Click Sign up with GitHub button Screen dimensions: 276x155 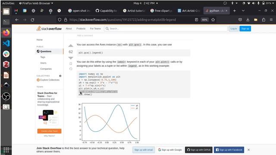[199, 150]
